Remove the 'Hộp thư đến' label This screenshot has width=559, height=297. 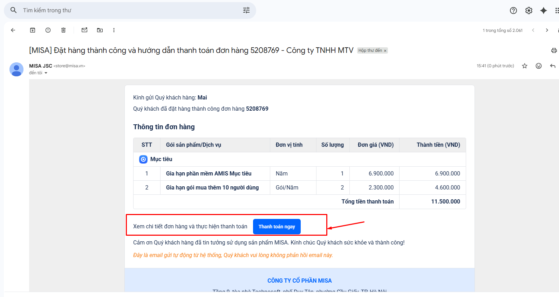(x=385, y=51)
